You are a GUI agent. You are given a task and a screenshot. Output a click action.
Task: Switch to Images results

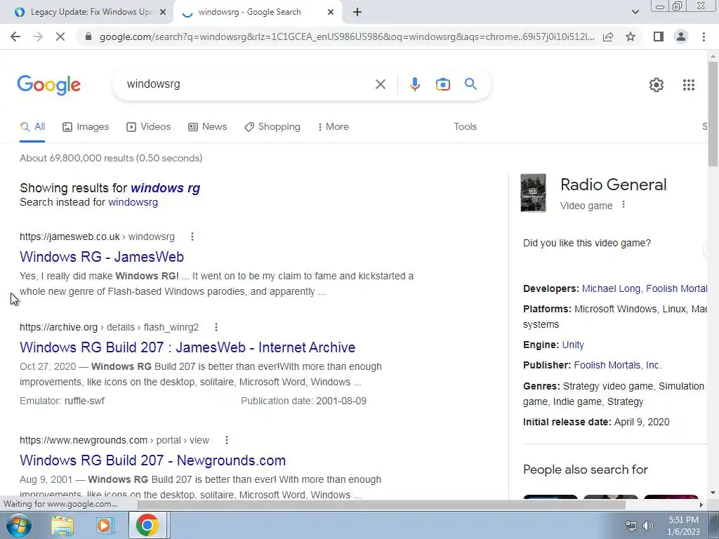[86, 127]
